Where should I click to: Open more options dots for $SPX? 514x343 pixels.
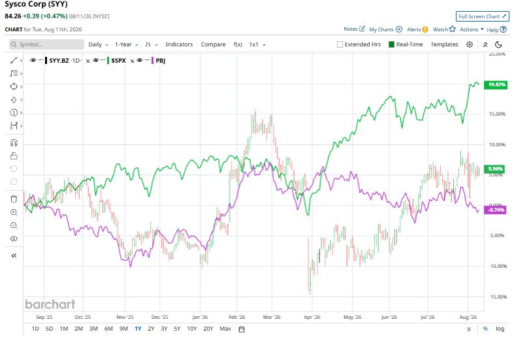click(x=103, y=60)
